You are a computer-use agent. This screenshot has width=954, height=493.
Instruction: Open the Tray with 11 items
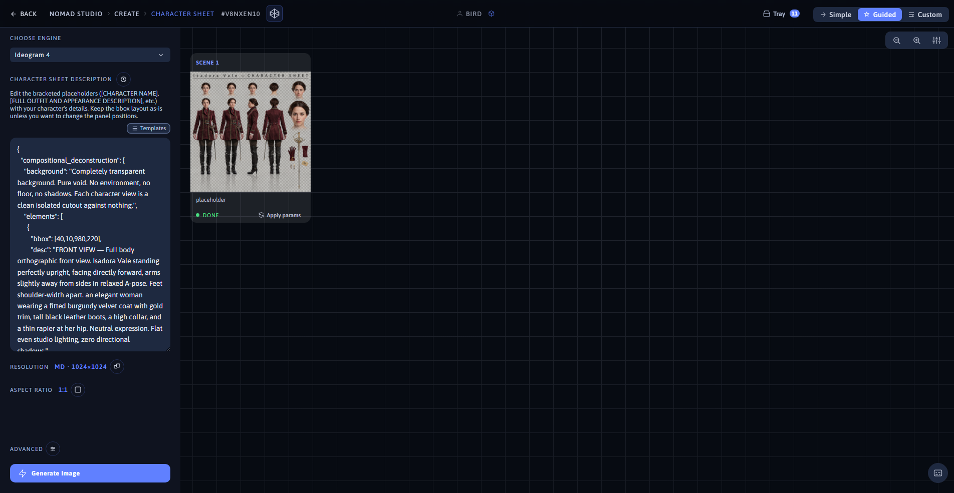[x=781, y=14]
